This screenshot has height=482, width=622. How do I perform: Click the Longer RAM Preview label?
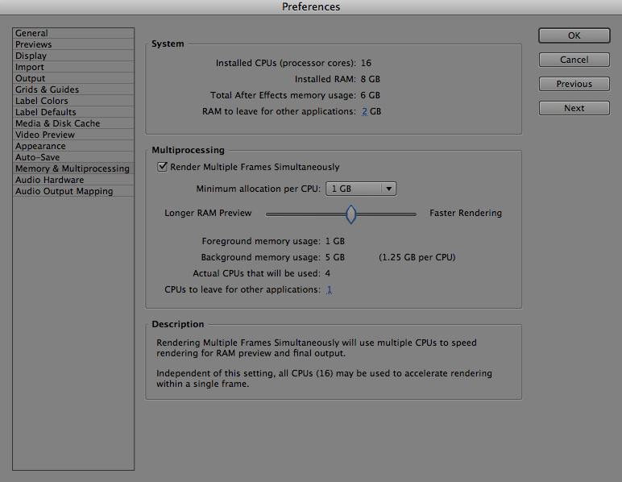pos(208,213)
